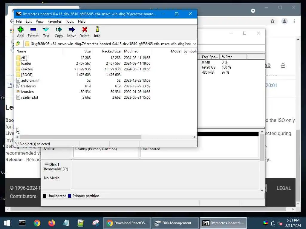Click the user account icon on ReactOS page
Viewport: 306px width, 229px height.
coord(283,65)
